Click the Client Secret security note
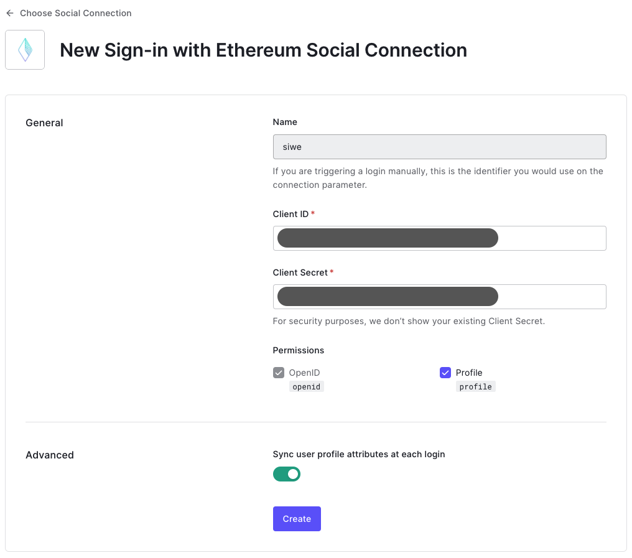This screenshot has width=632, height=558. pyautogui.click(x=409, y=322)
